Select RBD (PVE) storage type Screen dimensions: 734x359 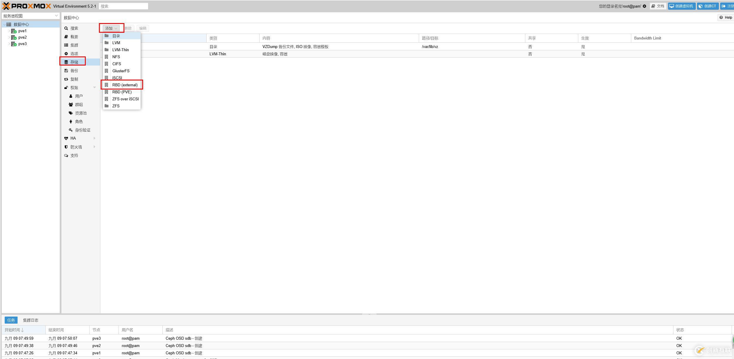(x=122, y=92)
